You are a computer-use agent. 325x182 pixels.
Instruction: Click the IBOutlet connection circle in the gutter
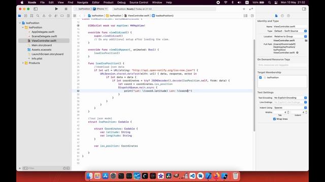78,26
